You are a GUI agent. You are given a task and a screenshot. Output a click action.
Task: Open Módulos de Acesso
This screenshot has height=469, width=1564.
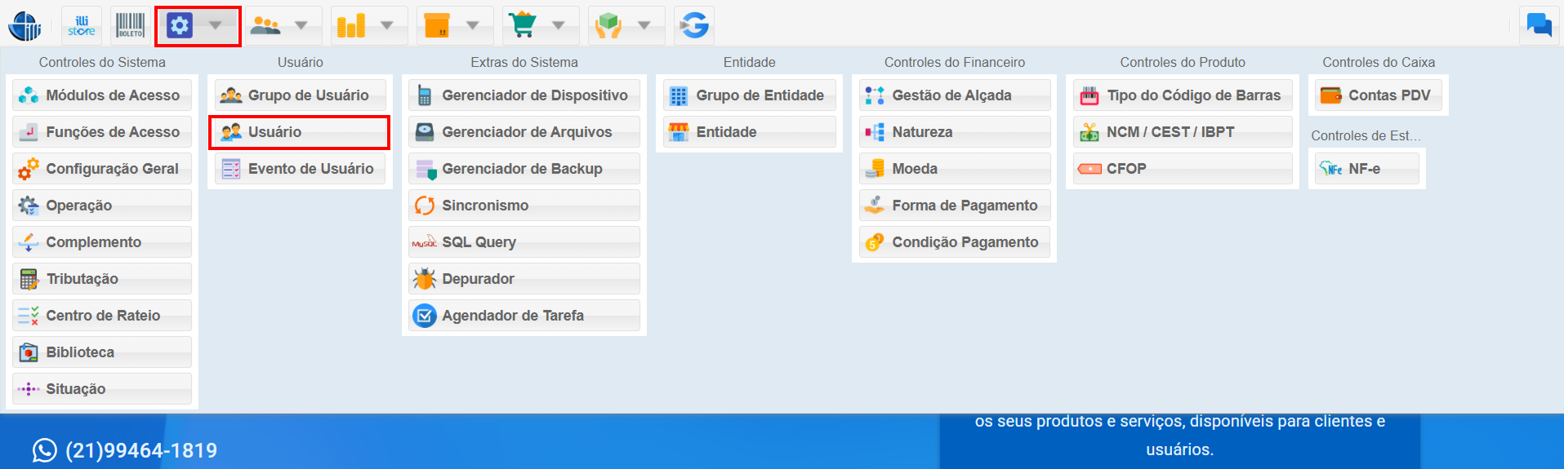pyautogui.click(x=102, y=95)
